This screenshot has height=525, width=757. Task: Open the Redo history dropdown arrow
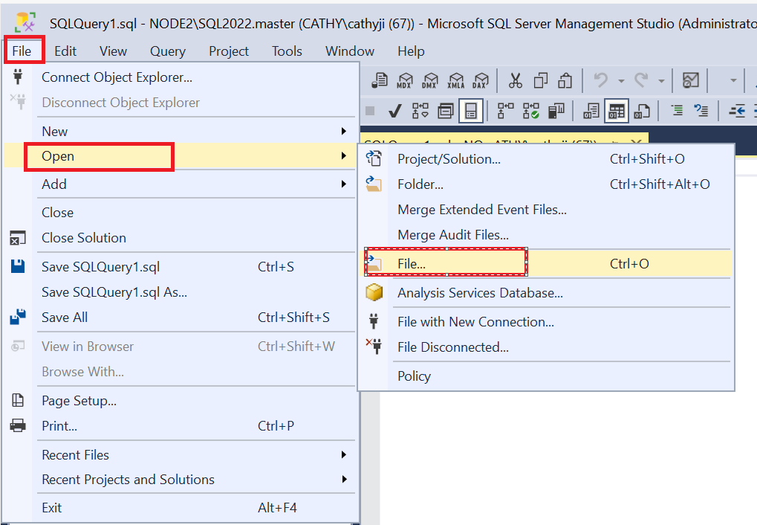(x=661, y=81)
